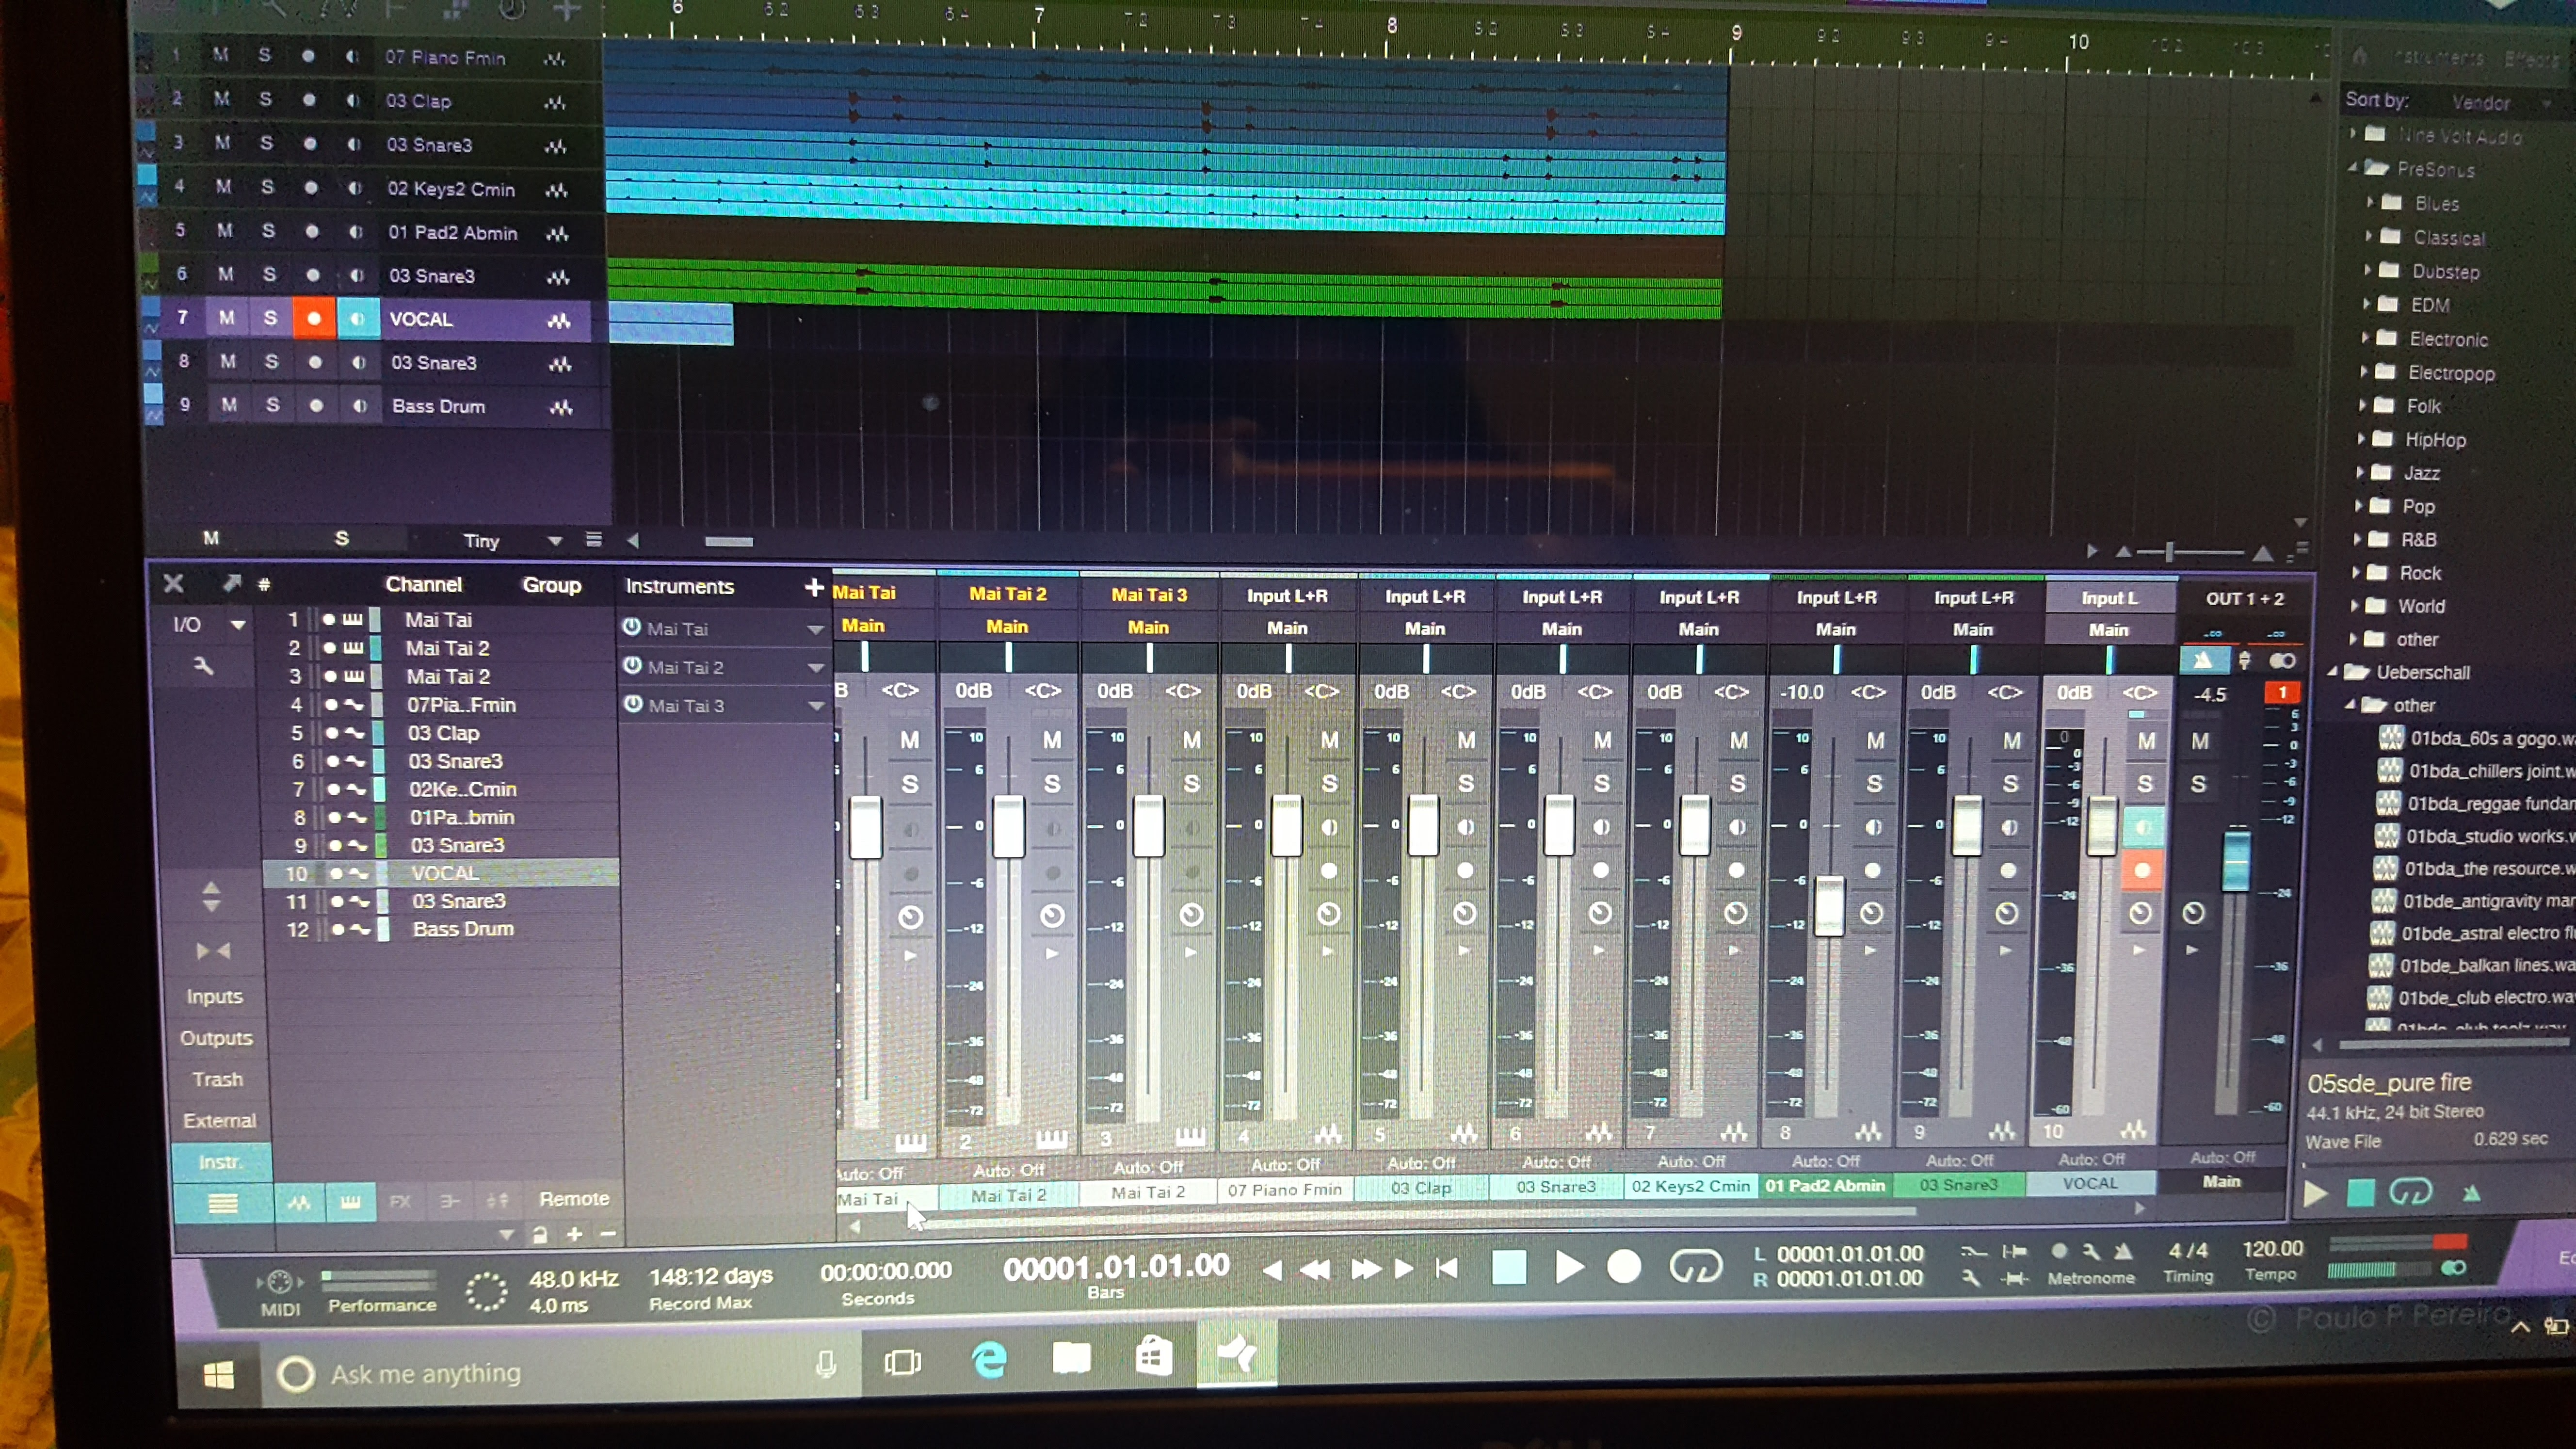Open Mai Tai instrument dropdown arrow

[815, 629]
